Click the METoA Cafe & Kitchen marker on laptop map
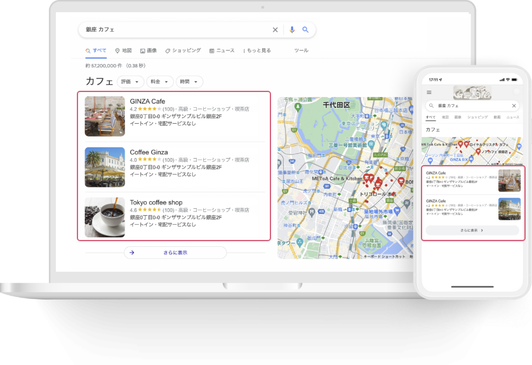 pyautogui.click(x=366, y=178)
